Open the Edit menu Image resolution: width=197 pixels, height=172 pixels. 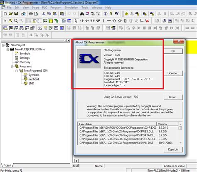coord(17,7)
